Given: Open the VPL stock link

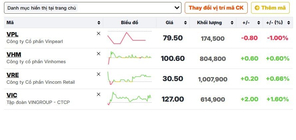Looking at the screenshot, I should click(x=12, y=34).
